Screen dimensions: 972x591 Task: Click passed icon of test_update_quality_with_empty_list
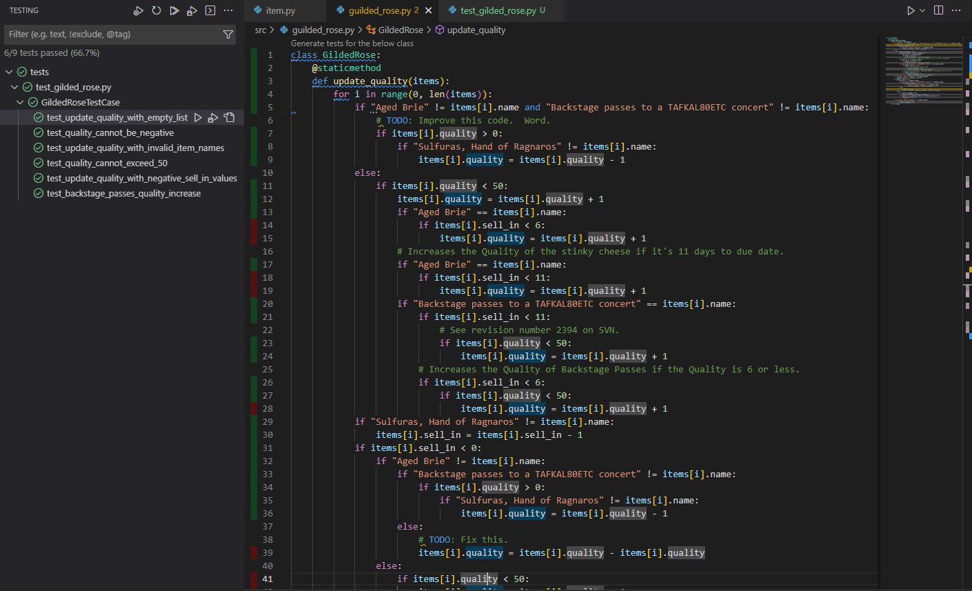[x=39, y=117]
